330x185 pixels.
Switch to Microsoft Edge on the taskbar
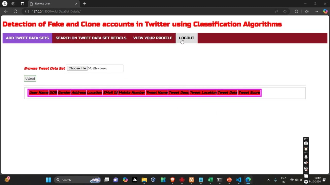[x=248, y=180]
